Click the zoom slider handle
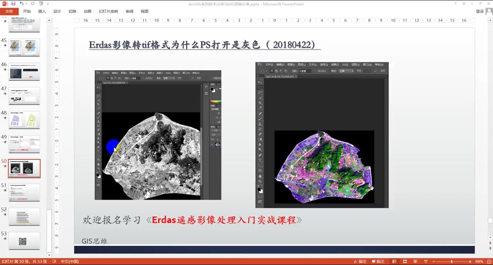The width and height of the screenshot is (493, 265). coord(452,262)
